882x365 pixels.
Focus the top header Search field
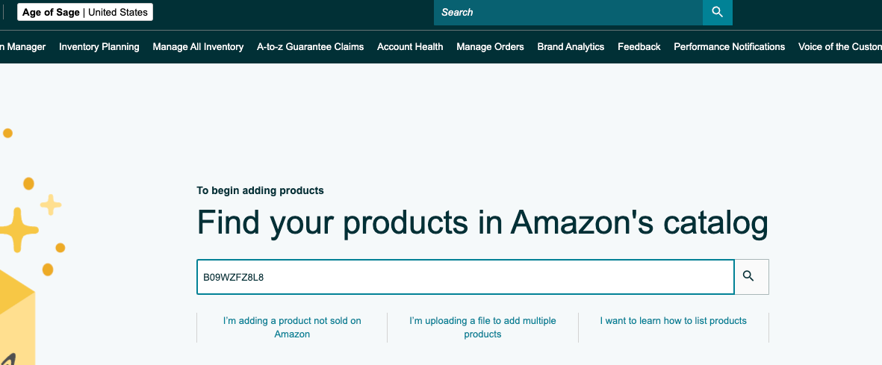coord(568,12)
